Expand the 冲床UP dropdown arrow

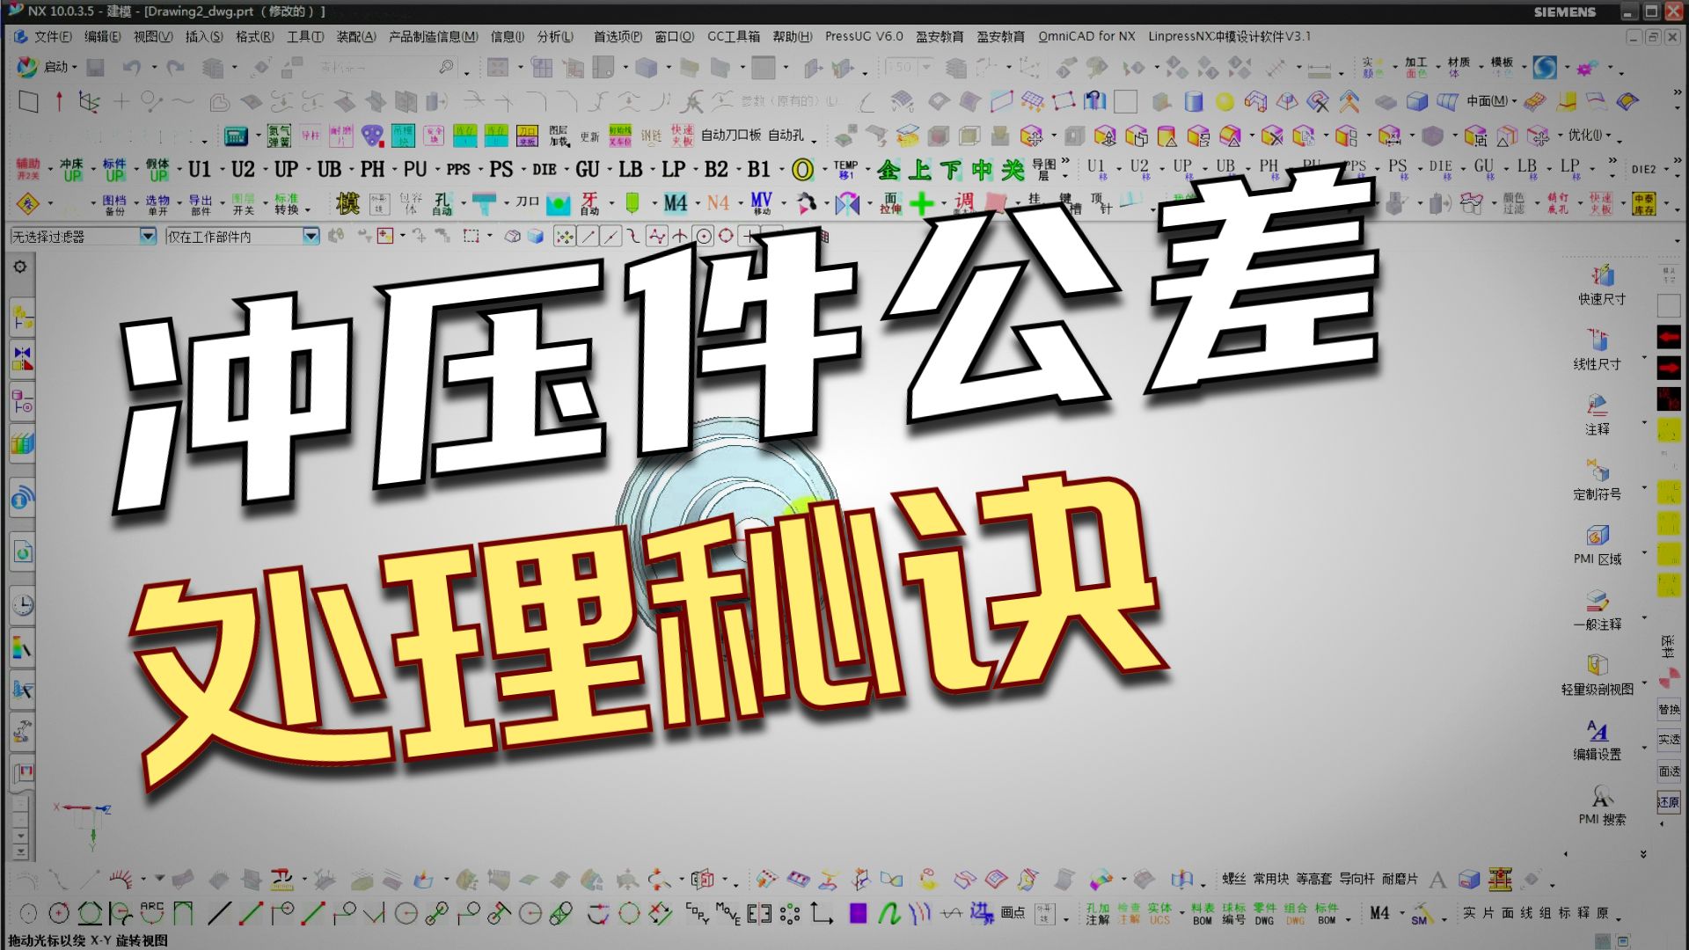point(92,170)
